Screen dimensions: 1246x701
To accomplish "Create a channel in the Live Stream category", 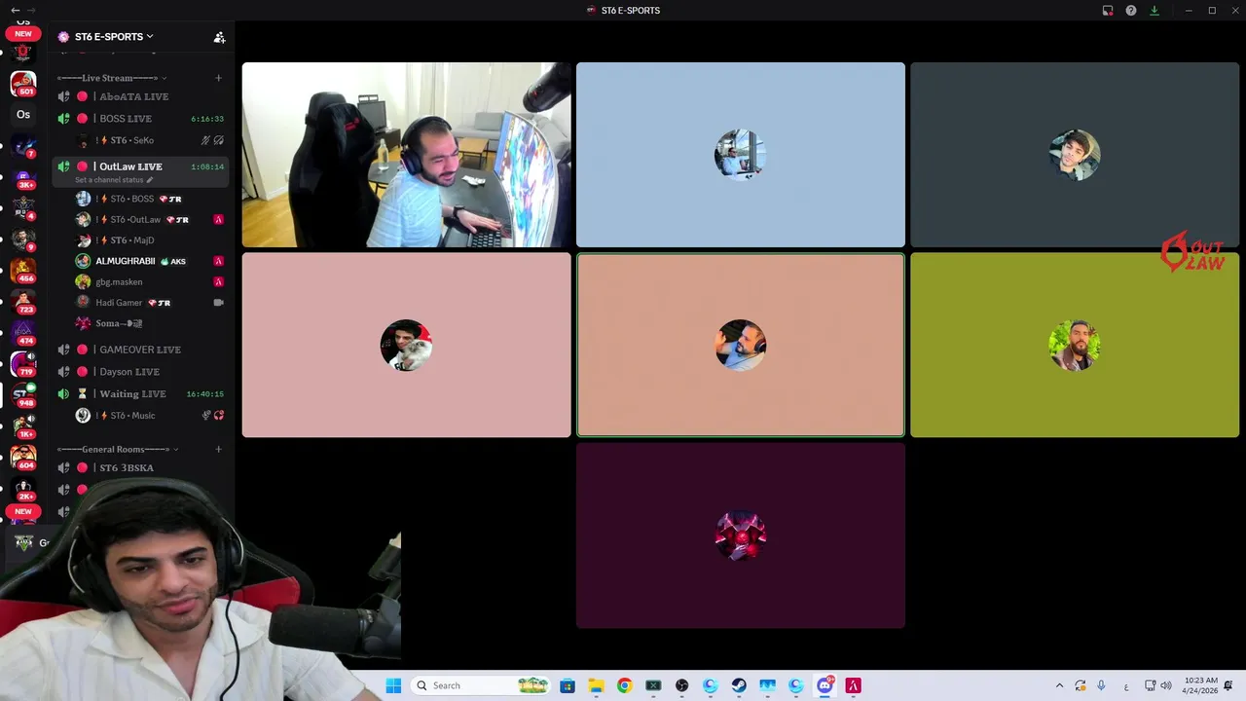I will 218,78.
